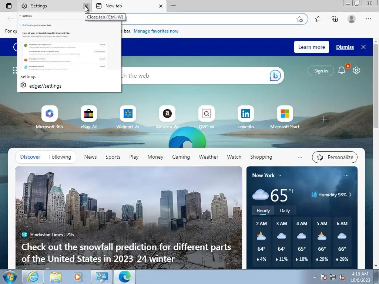
Task: Open the Money category
Action: pos(155,157)
